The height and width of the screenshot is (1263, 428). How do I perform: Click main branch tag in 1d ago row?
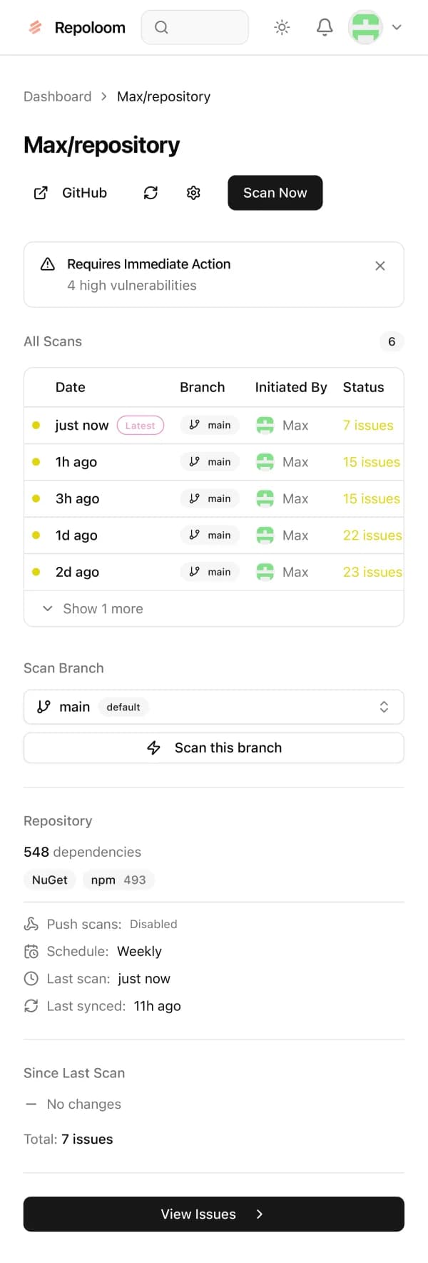[210, 535]
